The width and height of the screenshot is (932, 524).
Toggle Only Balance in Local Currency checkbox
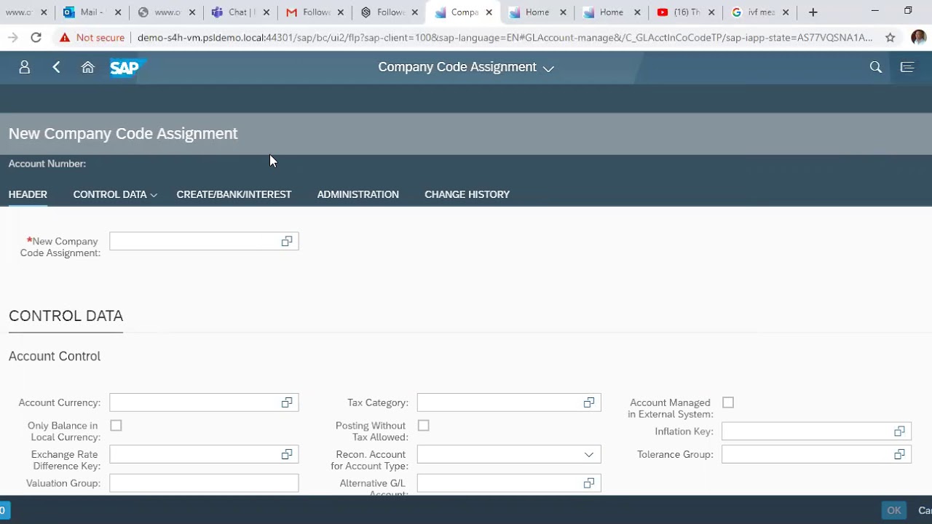(116, 426)
